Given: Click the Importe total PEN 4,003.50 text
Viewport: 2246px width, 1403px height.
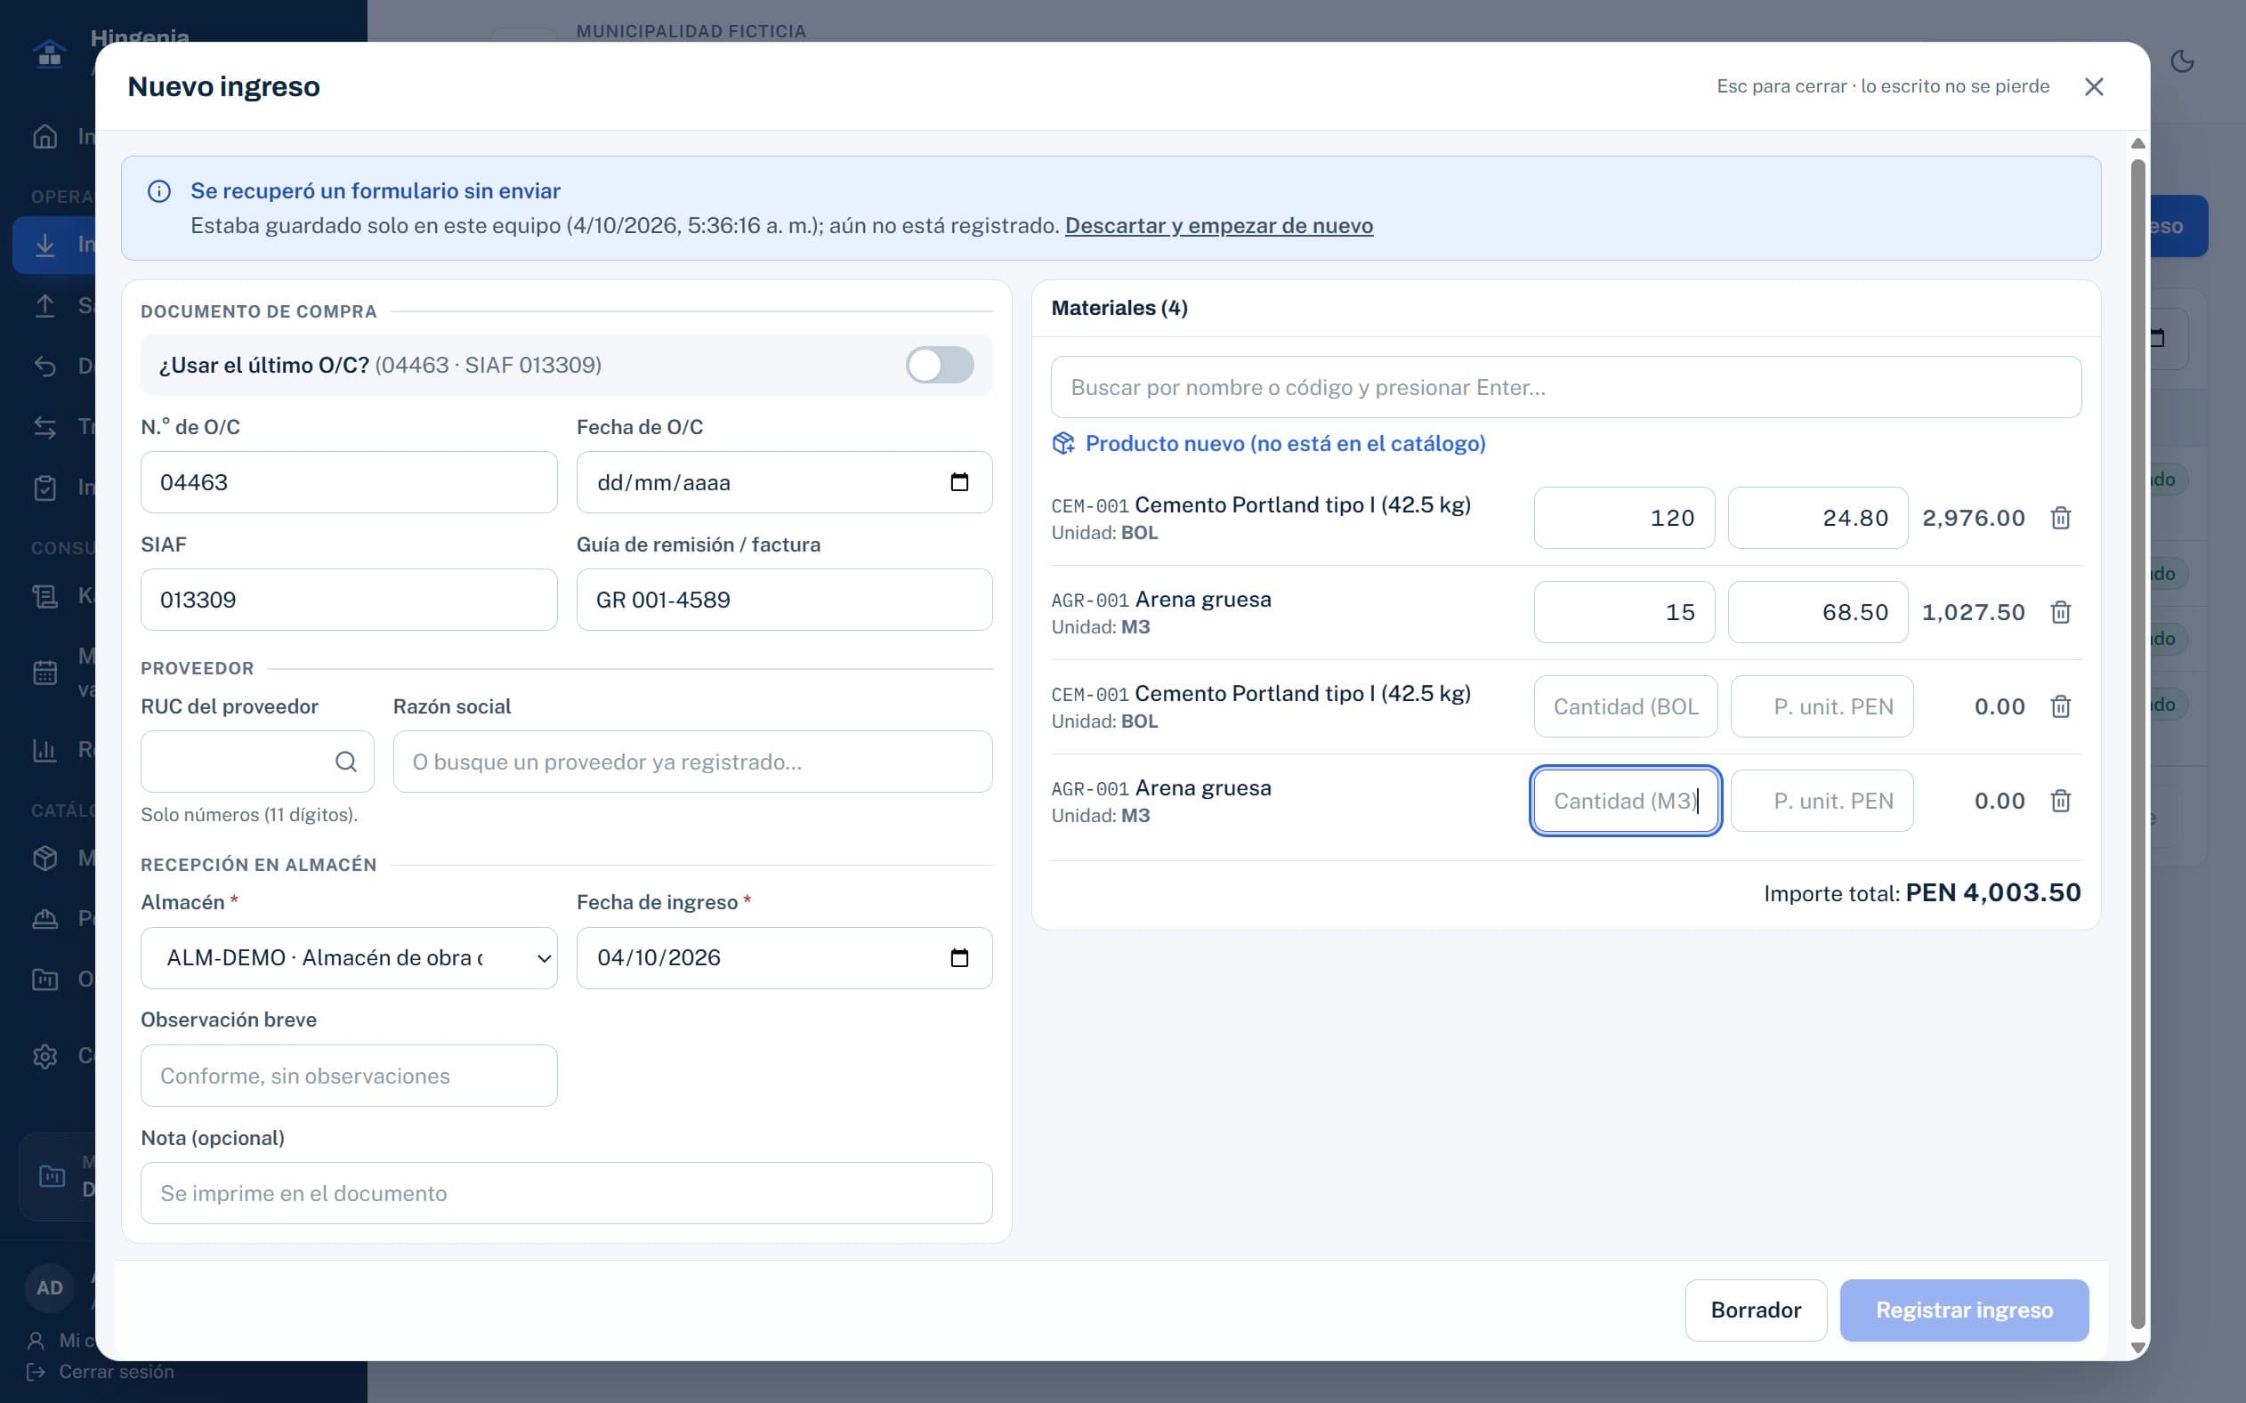Looking at the screenshot, I should pos(1922,892).
